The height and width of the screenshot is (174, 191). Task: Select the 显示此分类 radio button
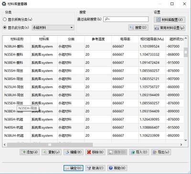[5, 28]
